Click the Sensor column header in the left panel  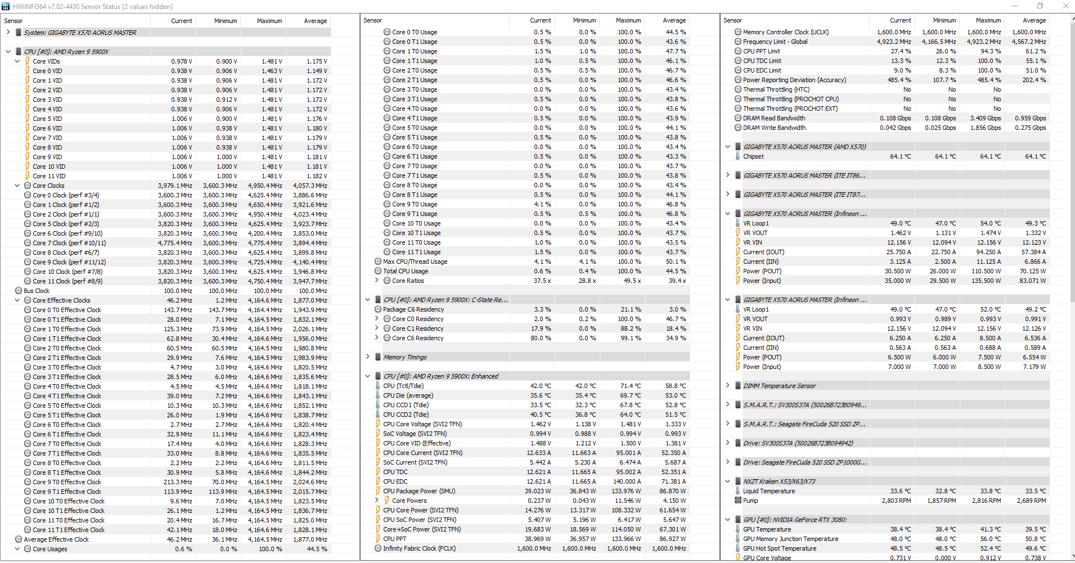point(76,21)
